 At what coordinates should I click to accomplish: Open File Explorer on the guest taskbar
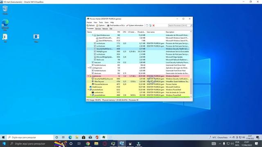click(77, 137)
